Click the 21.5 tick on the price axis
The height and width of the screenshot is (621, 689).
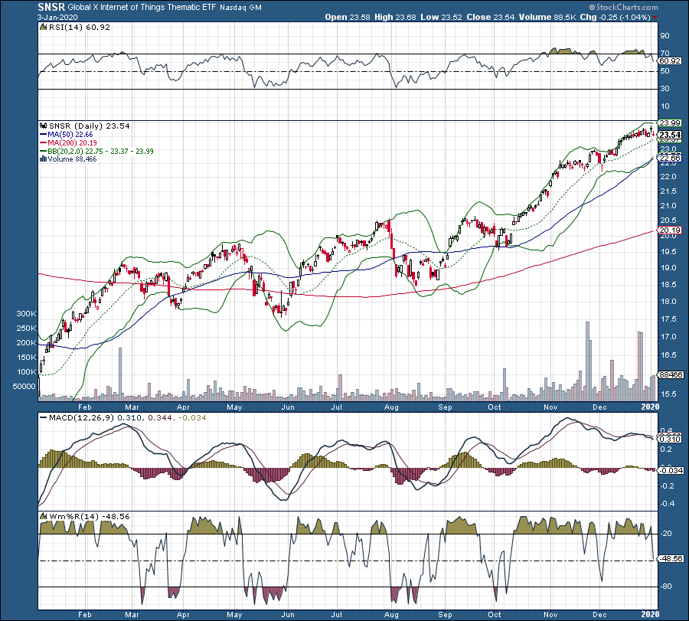[x=668, y=191]
